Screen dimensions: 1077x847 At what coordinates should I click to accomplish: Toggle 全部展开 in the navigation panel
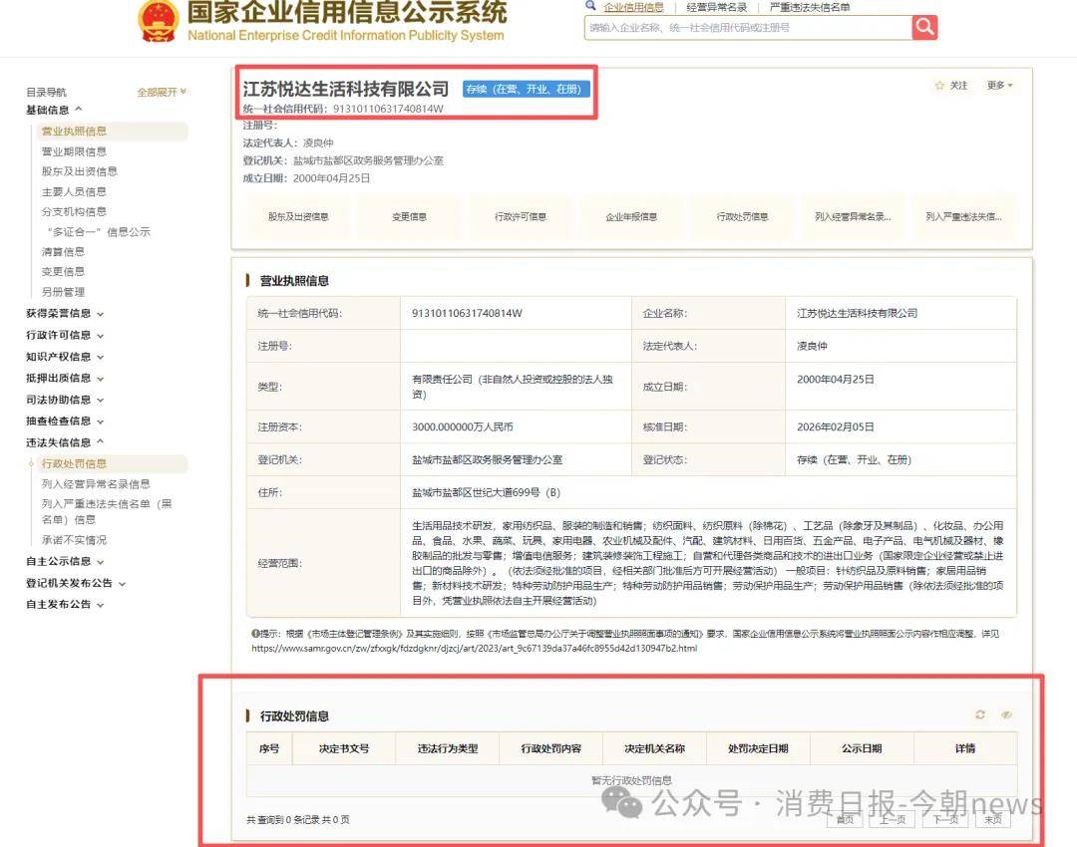pyautogui.click(x=156, y=91)
